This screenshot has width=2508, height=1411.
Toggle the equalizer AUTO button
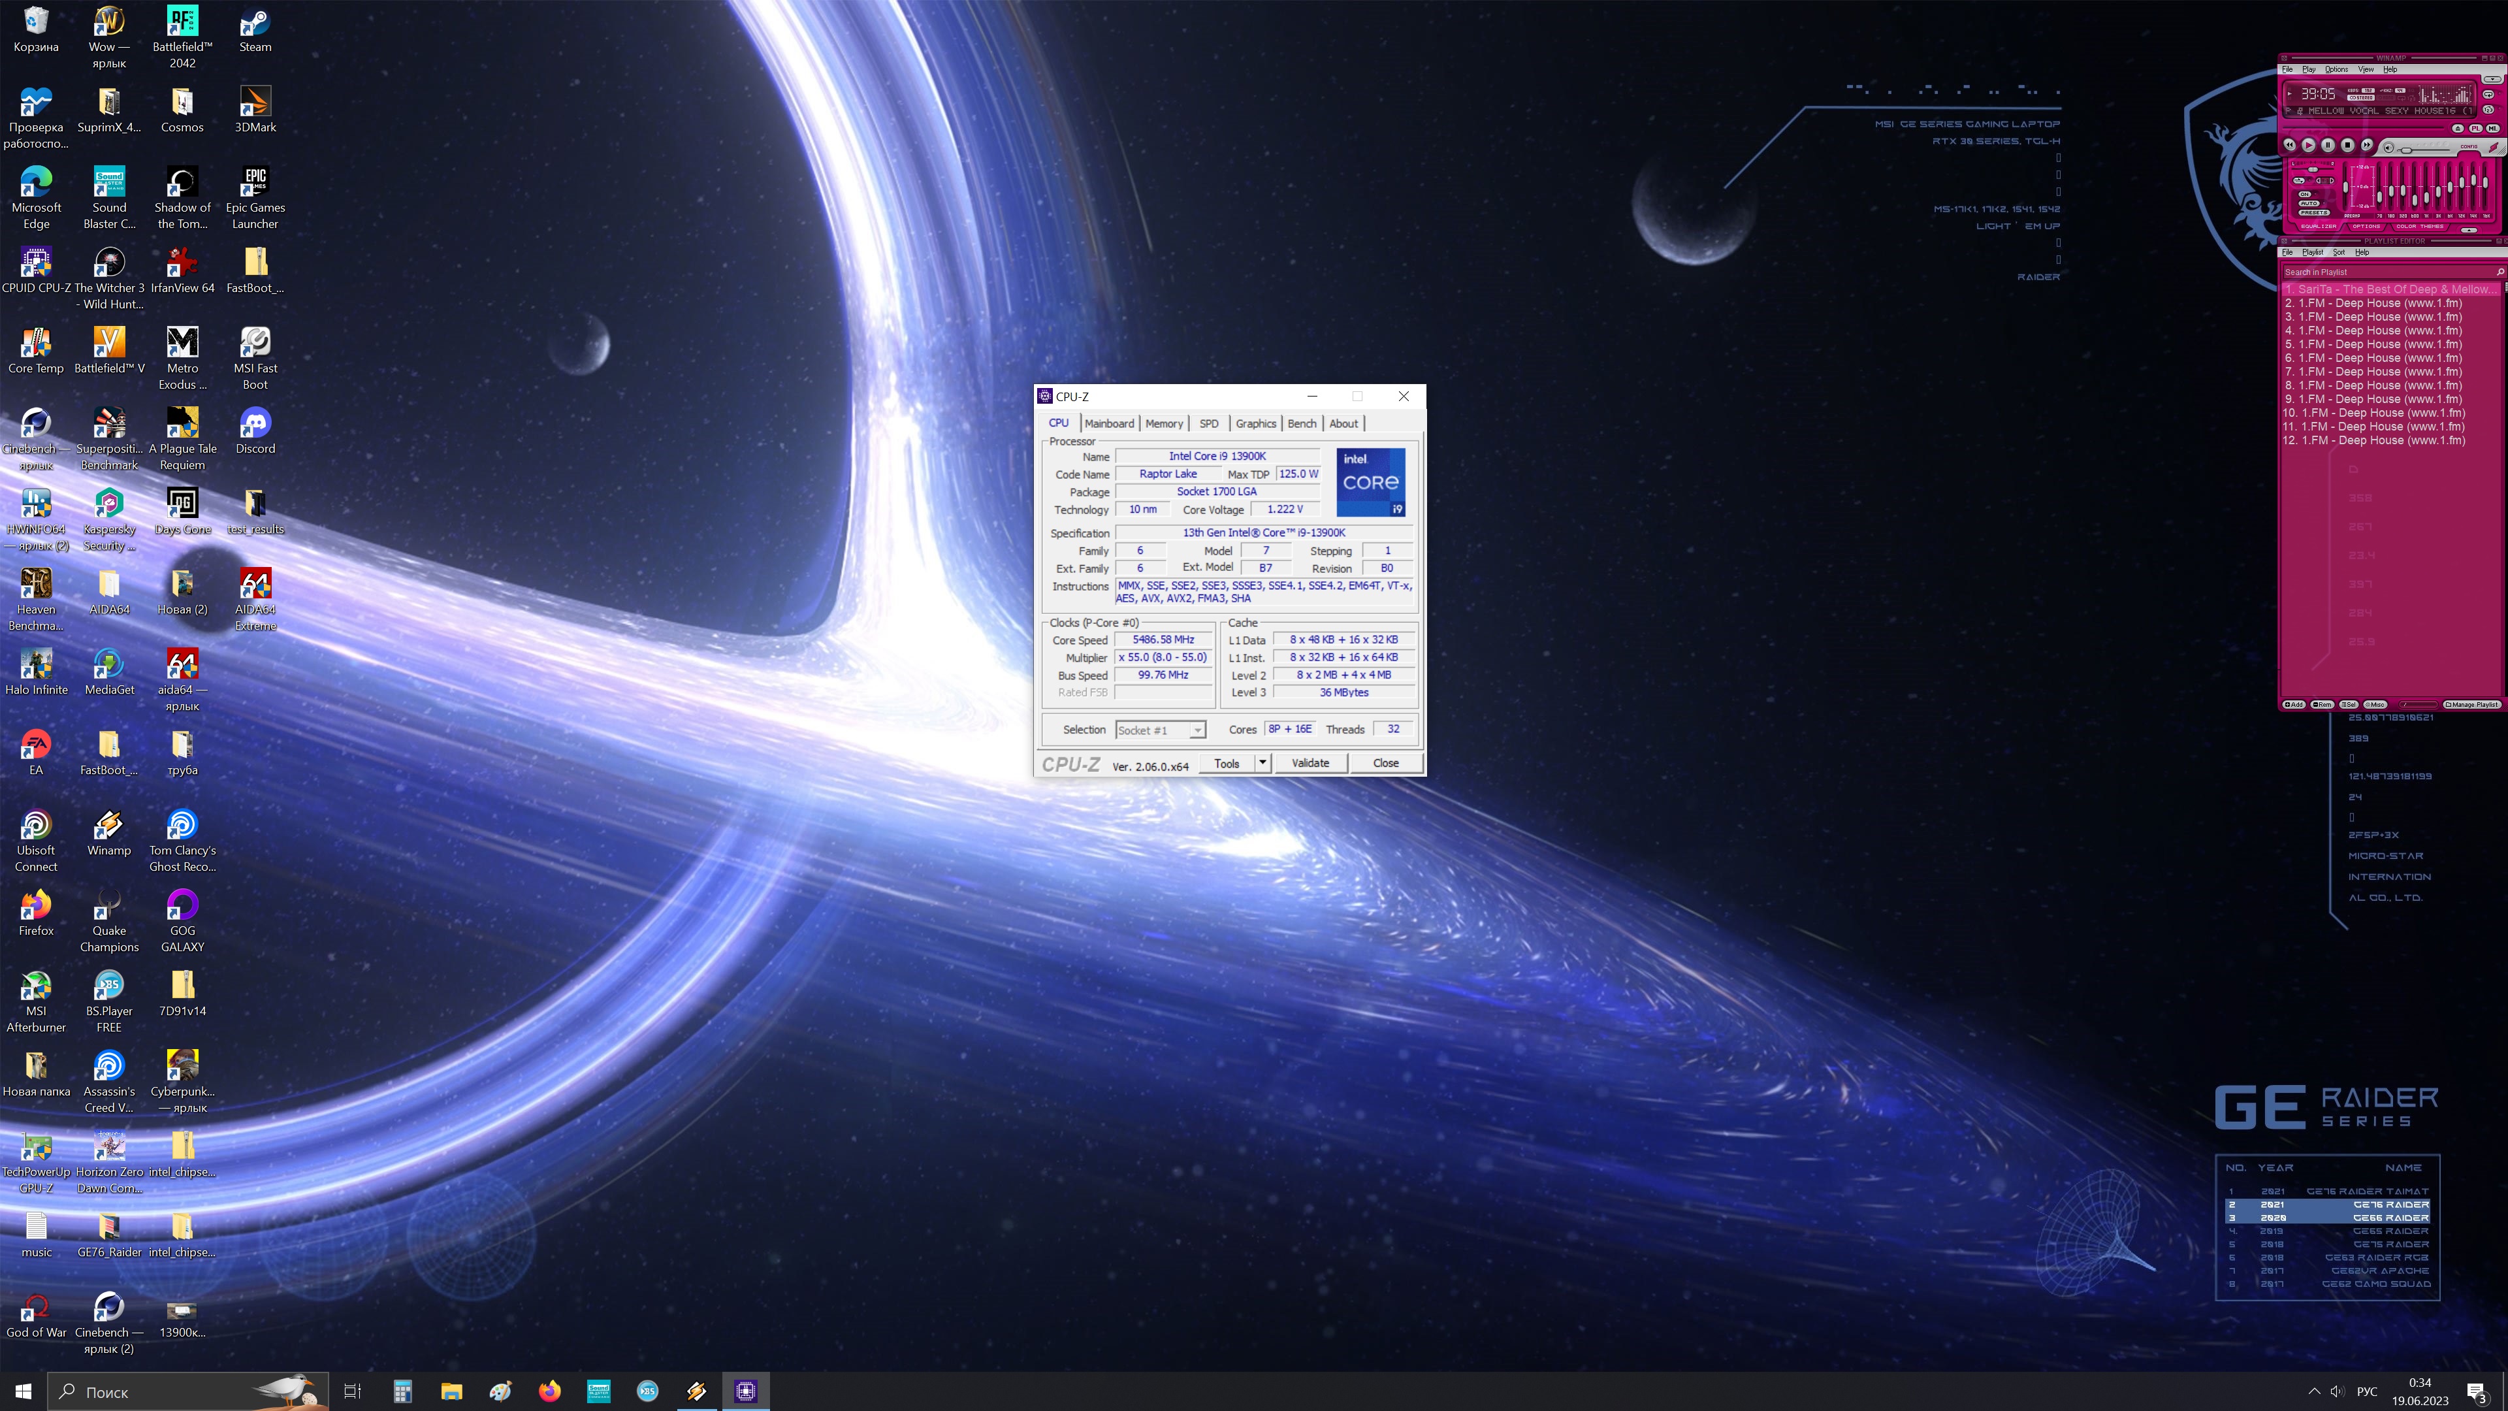[x=2309, y=204]
